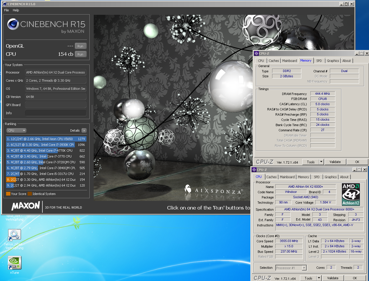Viewport: 369px width, 281px height.
Task: Click the Cinebench title bar icon
Action: [5, 4]
